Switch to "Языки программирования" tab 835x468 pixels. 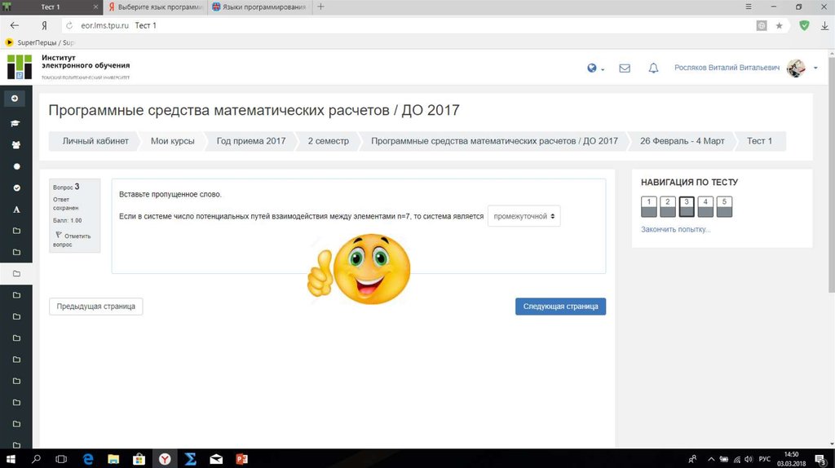point(260,7)
